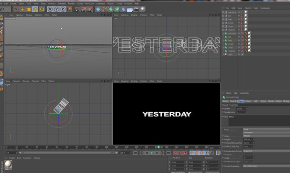Select the Live Selection arrow tool
The image size is (290, 173).
pyautogui.click(x=16, y=9)
